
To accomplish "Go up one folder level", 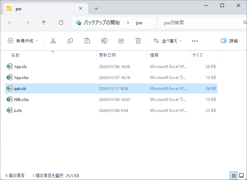I will [44, 23].
